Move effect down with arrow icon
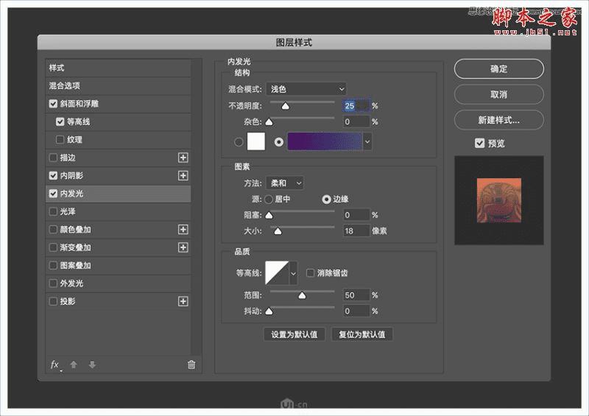The width and height of the screenshot is (589, 416). (93, 364)
